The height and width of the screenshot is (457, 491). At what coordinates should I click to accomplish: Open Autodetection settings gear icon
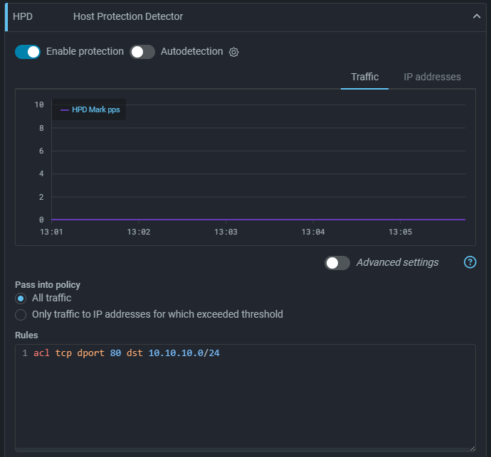pyautogui.click(x=233, y=52)
